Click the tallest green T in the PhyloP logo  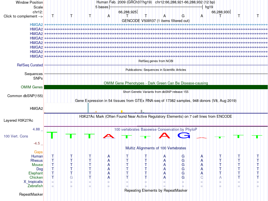52,135
